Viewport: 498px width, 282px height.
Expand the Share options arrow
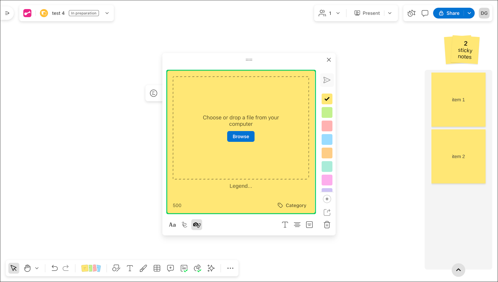pos(469,13)
